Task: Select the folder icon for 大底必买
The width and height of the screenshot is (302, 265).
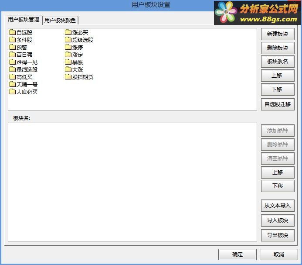Action: click(13, 92)
